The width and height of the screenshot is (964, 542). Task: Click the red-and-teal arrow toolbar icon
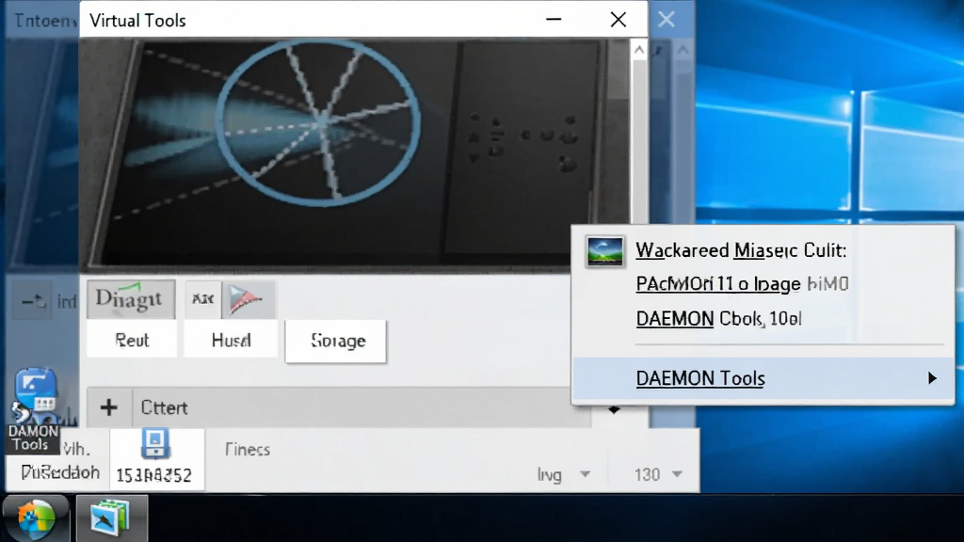point(248,298)
